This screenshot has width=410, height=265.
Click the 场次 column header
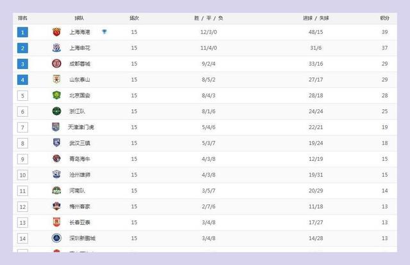pos(134,18)
